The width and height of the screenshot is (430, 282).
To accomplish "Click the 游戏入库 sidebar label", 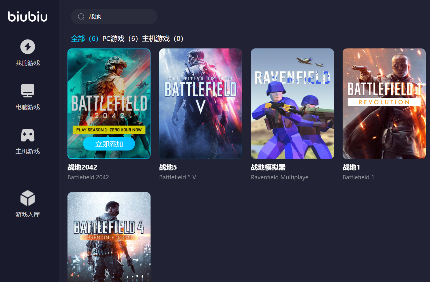I will pos(28,215).
